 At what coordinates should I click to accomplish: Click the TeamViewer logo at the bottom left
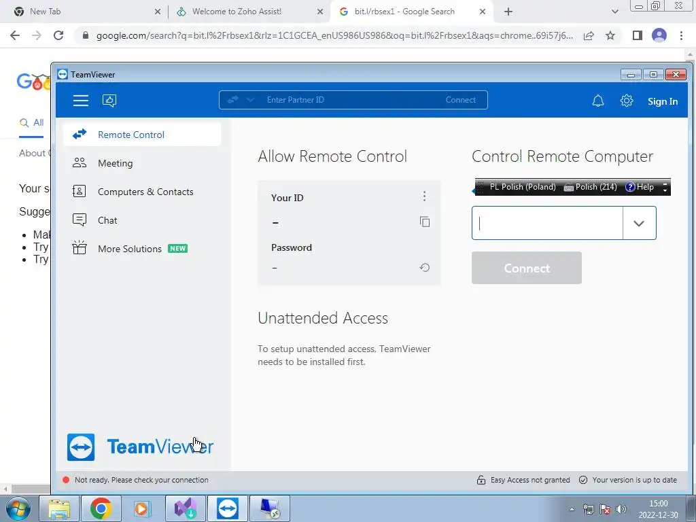140,447
